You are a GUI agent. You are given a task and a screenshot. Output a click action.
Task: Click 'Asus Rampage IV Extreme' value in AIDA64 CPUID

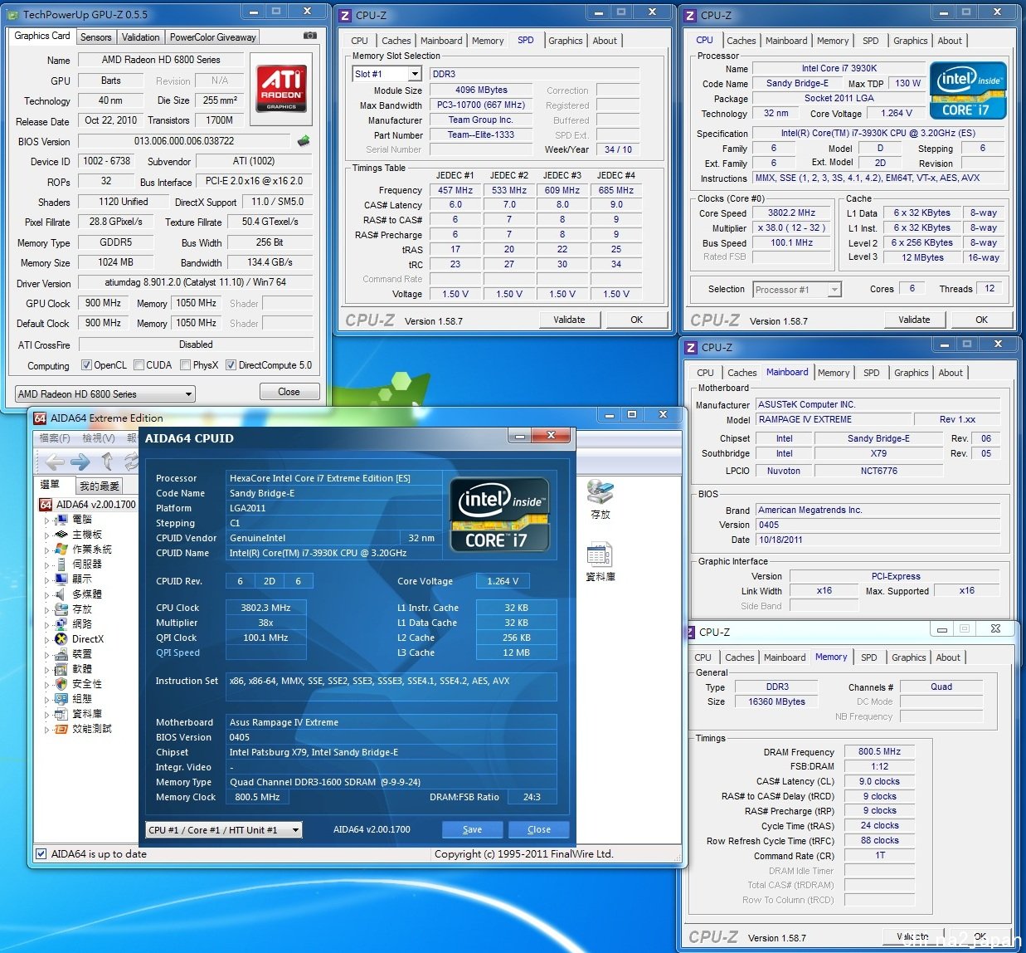[391, 722]
